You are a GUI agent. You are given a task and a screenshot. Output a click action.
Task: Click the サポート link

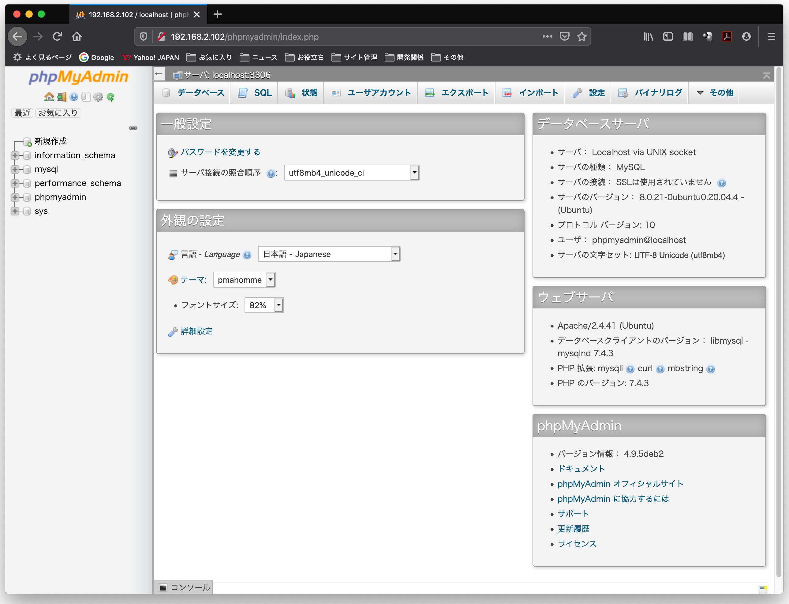573,514
